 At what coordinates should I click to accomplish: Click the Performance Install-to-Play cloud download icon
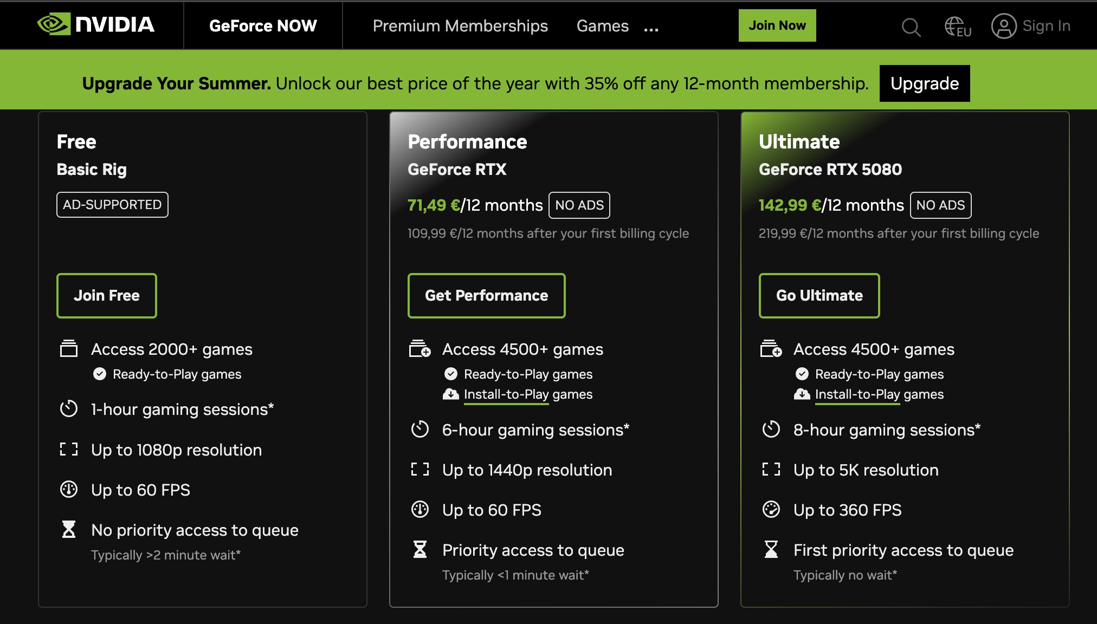point(451,394)
